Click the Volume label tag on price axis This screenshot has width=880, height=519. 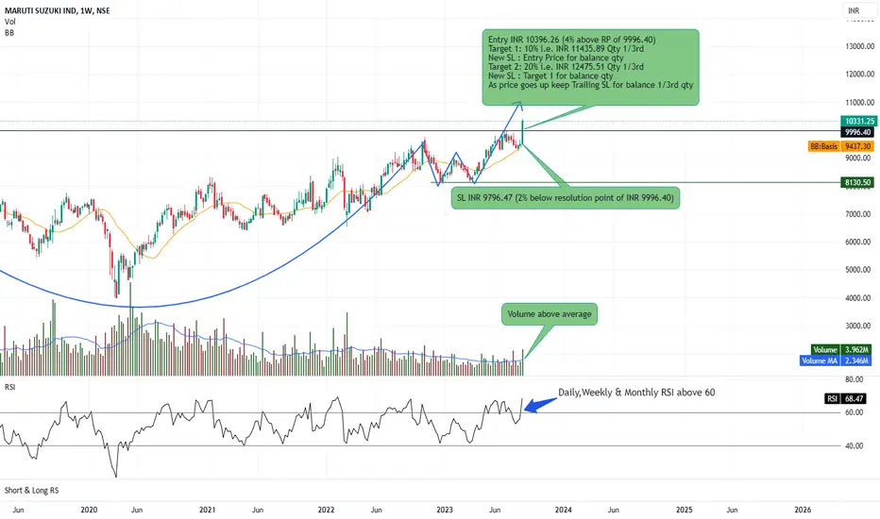(824, 349)
